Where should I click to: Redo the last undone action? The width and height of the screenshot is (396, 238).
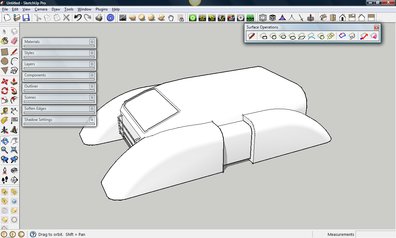click(88, 18)
